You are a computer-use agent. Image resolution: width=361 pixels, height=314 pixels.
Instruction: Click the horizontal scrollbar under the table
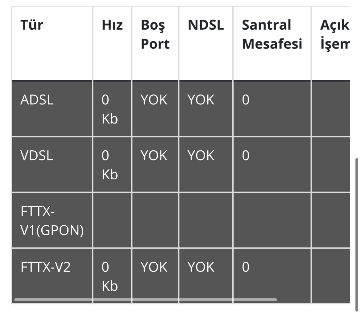(145, 299)
